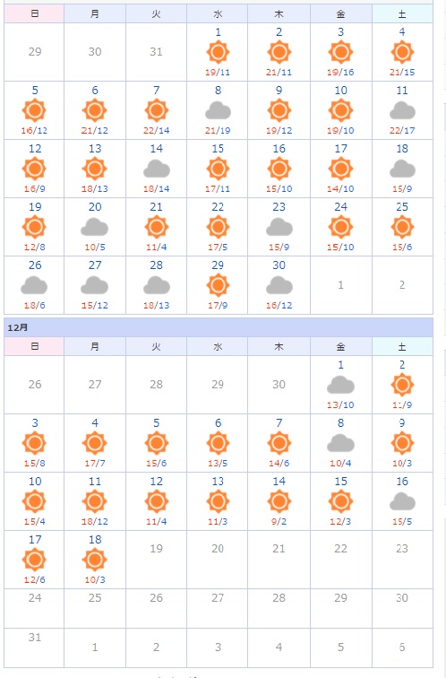This screenshot has height=678, width=446.
Task: Select the cloud icon on November 14
Action: pos(157,169)
